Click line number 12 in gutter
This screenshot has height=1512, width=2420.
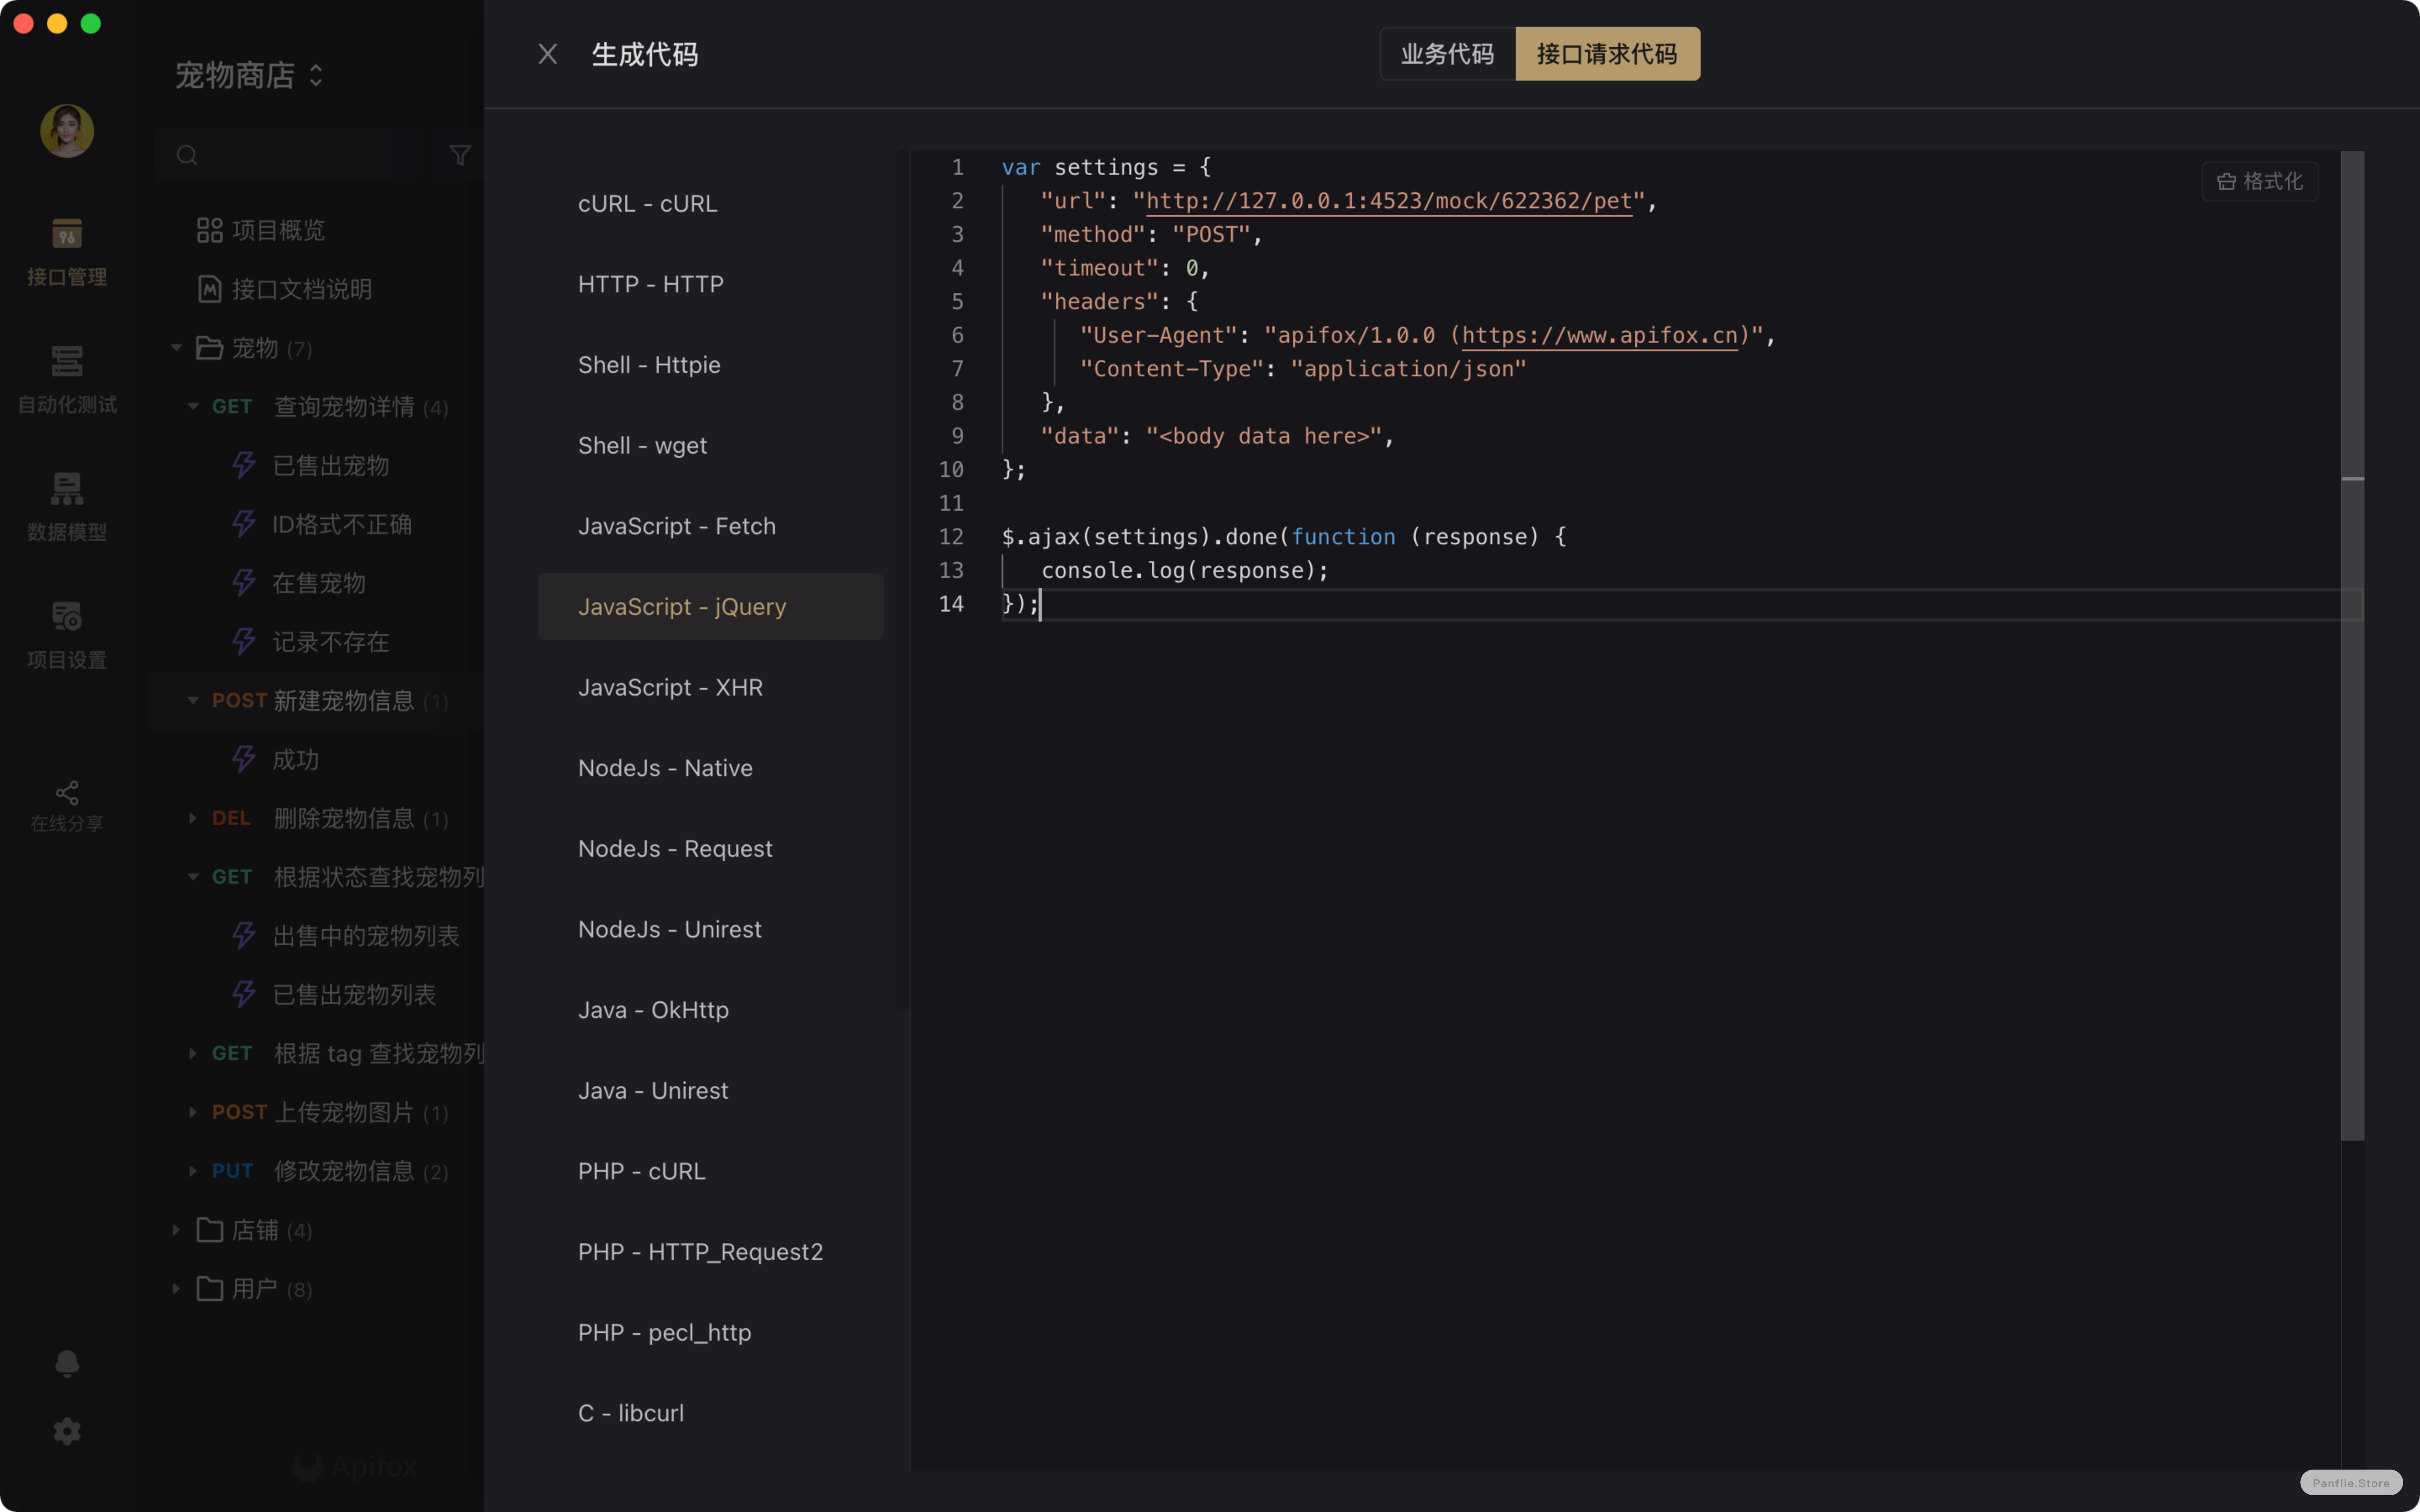951,537
